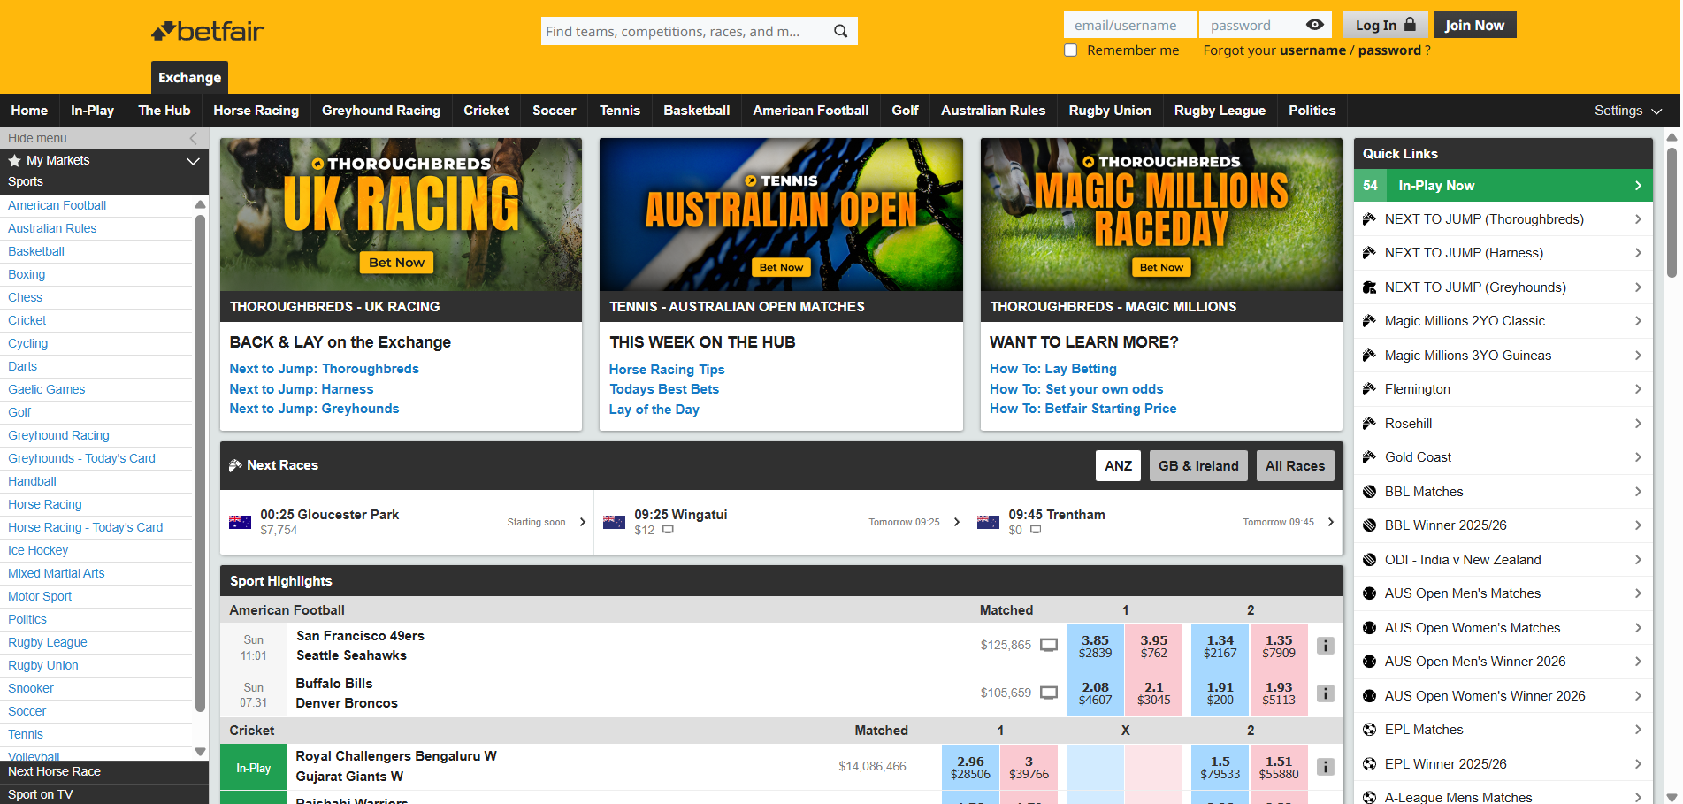Image resolution: width=1683 pixels, height=804 pixels.
Task: Collapse sidebar with Hide menu chevron
Action: 194,138
